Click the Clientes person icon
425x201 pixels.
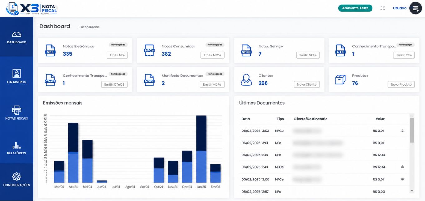(x=246, y=80)
